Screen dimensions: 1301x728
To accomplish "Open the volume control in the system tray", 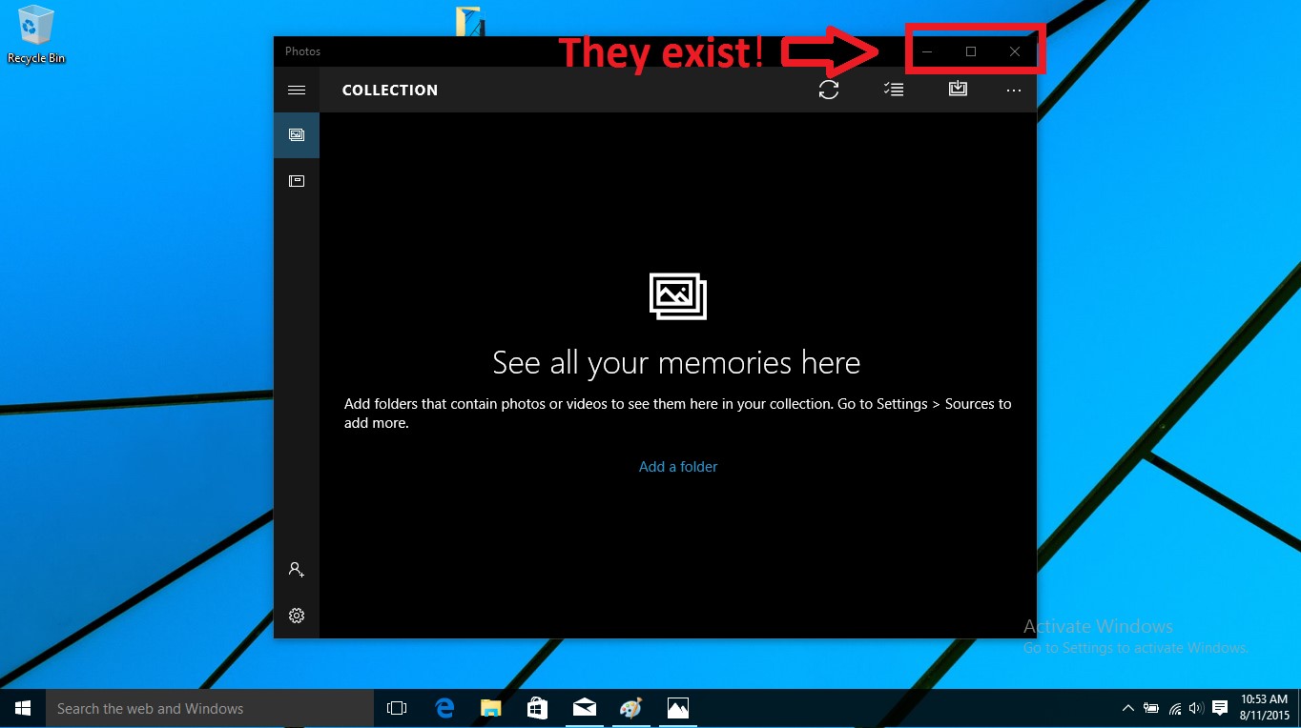I will (x=1196, y=709).
